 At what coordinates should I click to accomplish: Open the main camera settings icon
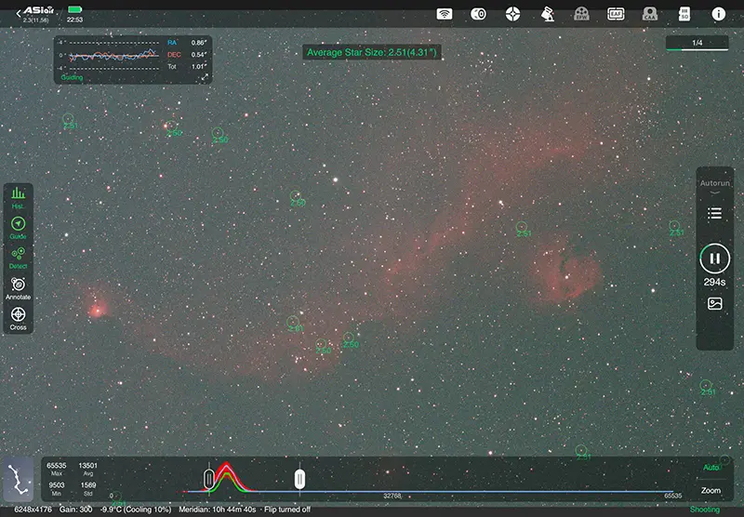click(x=478, y=14)
